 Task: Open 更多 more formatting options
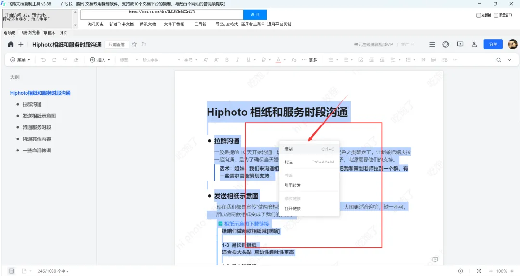[310, 60]
